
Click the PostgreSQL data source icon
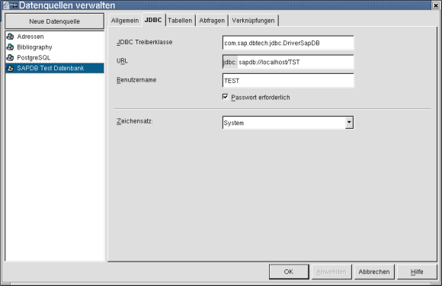(10, 57)
